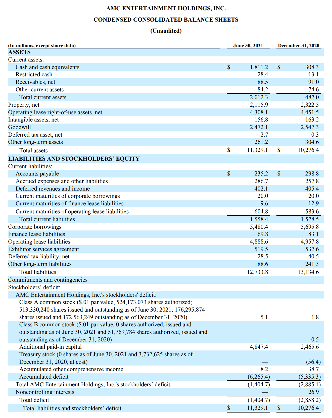Click the 'Total current liabilities' label

[47, 219]
